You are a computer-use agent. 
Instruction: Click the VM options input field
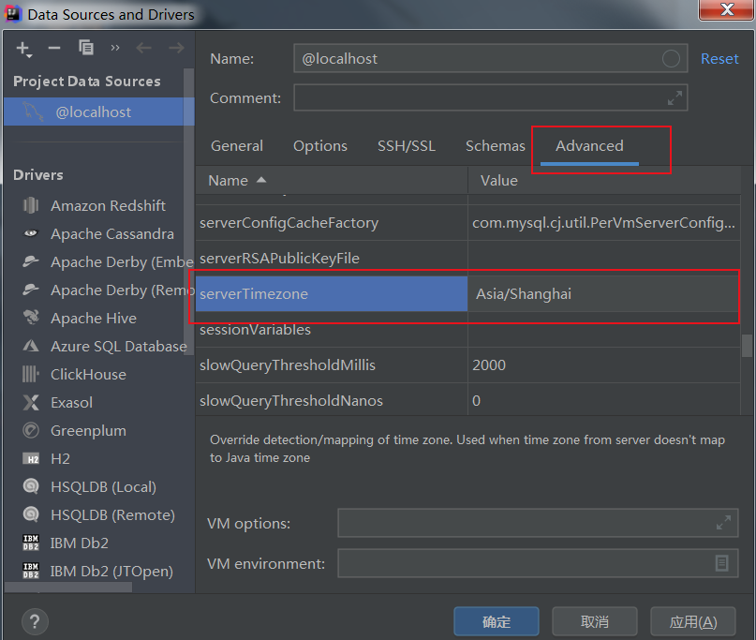(538, 523)
